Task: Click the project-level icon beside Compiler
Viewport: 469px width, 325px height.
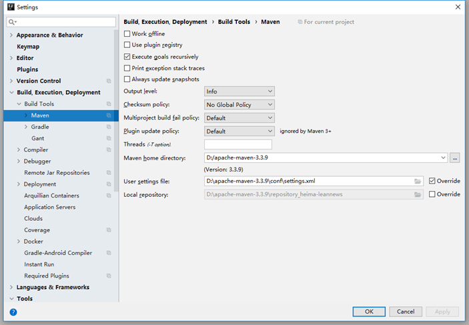Action: [x=109, y=149]
